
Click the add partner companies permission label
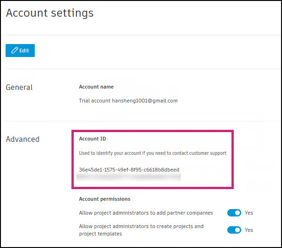[146, 213]
